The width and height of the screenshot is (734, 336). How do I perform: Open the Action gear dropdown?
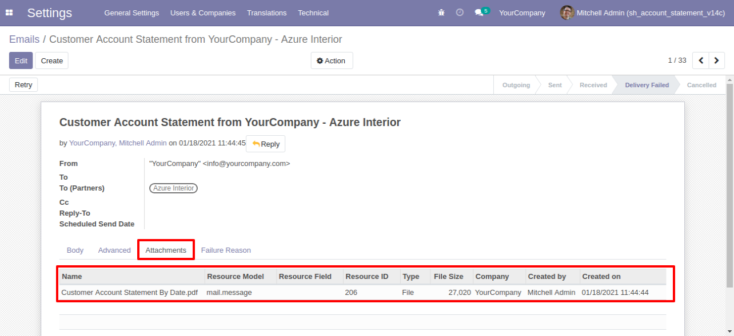(x=332, y=60)
